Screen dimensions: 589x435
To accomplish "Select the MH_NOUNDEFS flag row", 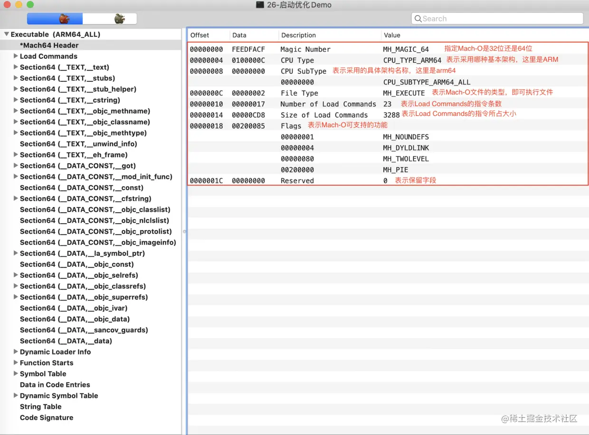I will (388, 136).
